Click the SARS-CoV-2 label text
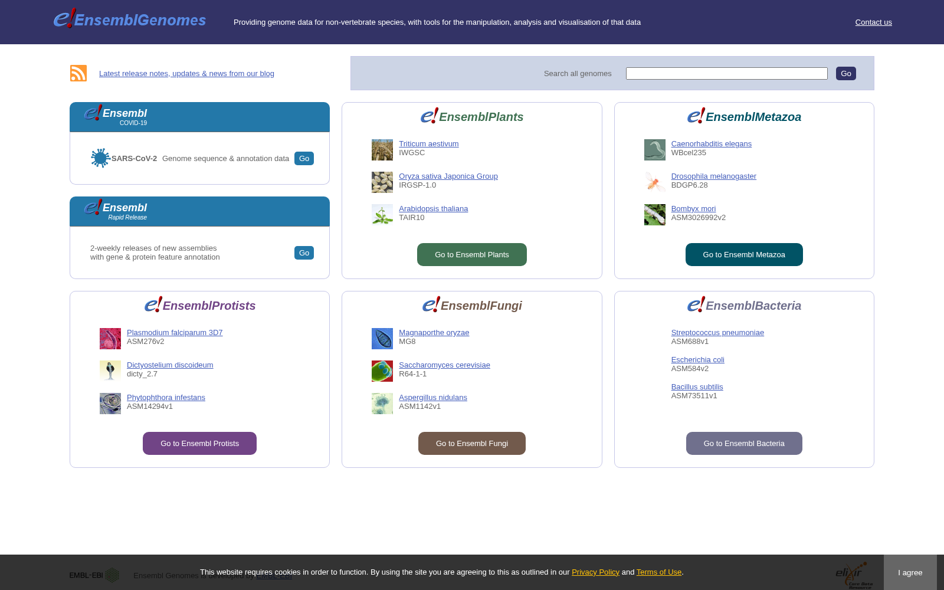The image size is (944, 590). pyautogui.click(x=135, y=158)
